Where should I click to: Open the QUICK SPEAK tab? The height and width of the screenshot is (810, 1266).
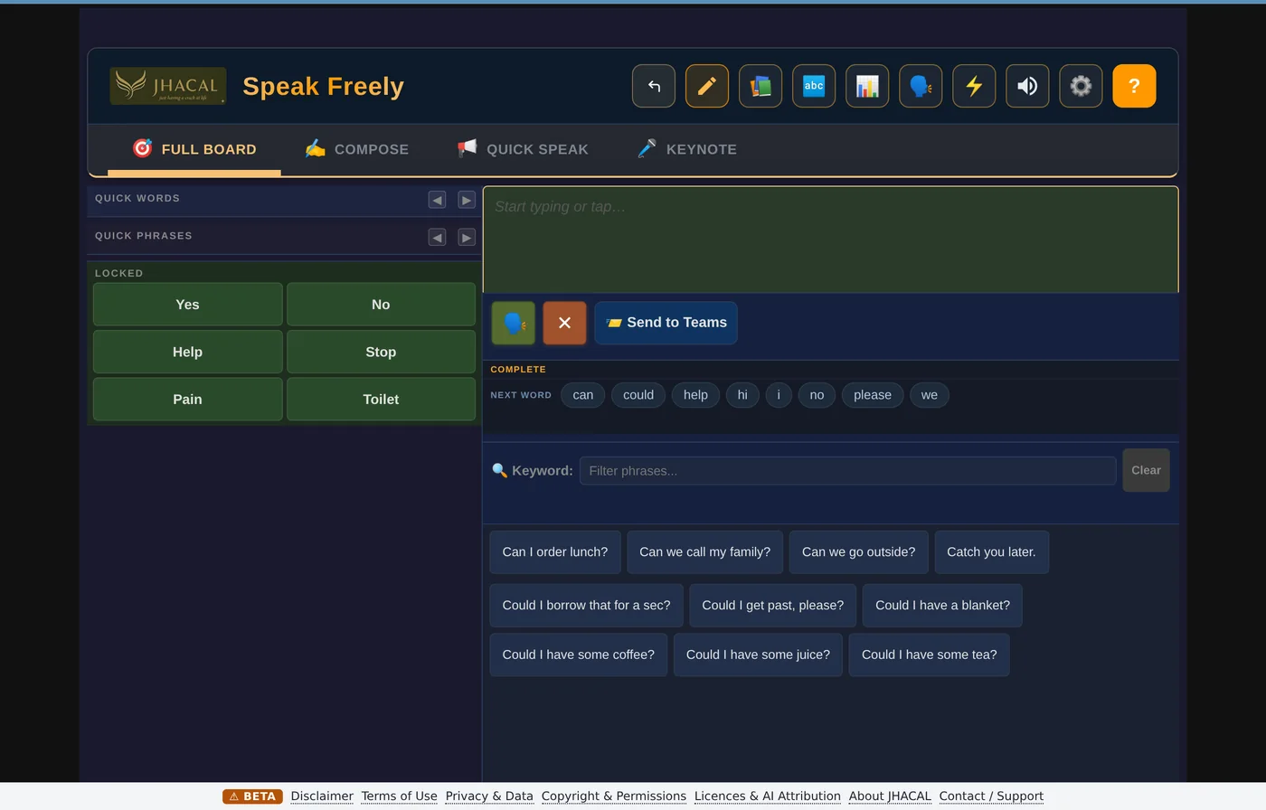click(523, 149)
